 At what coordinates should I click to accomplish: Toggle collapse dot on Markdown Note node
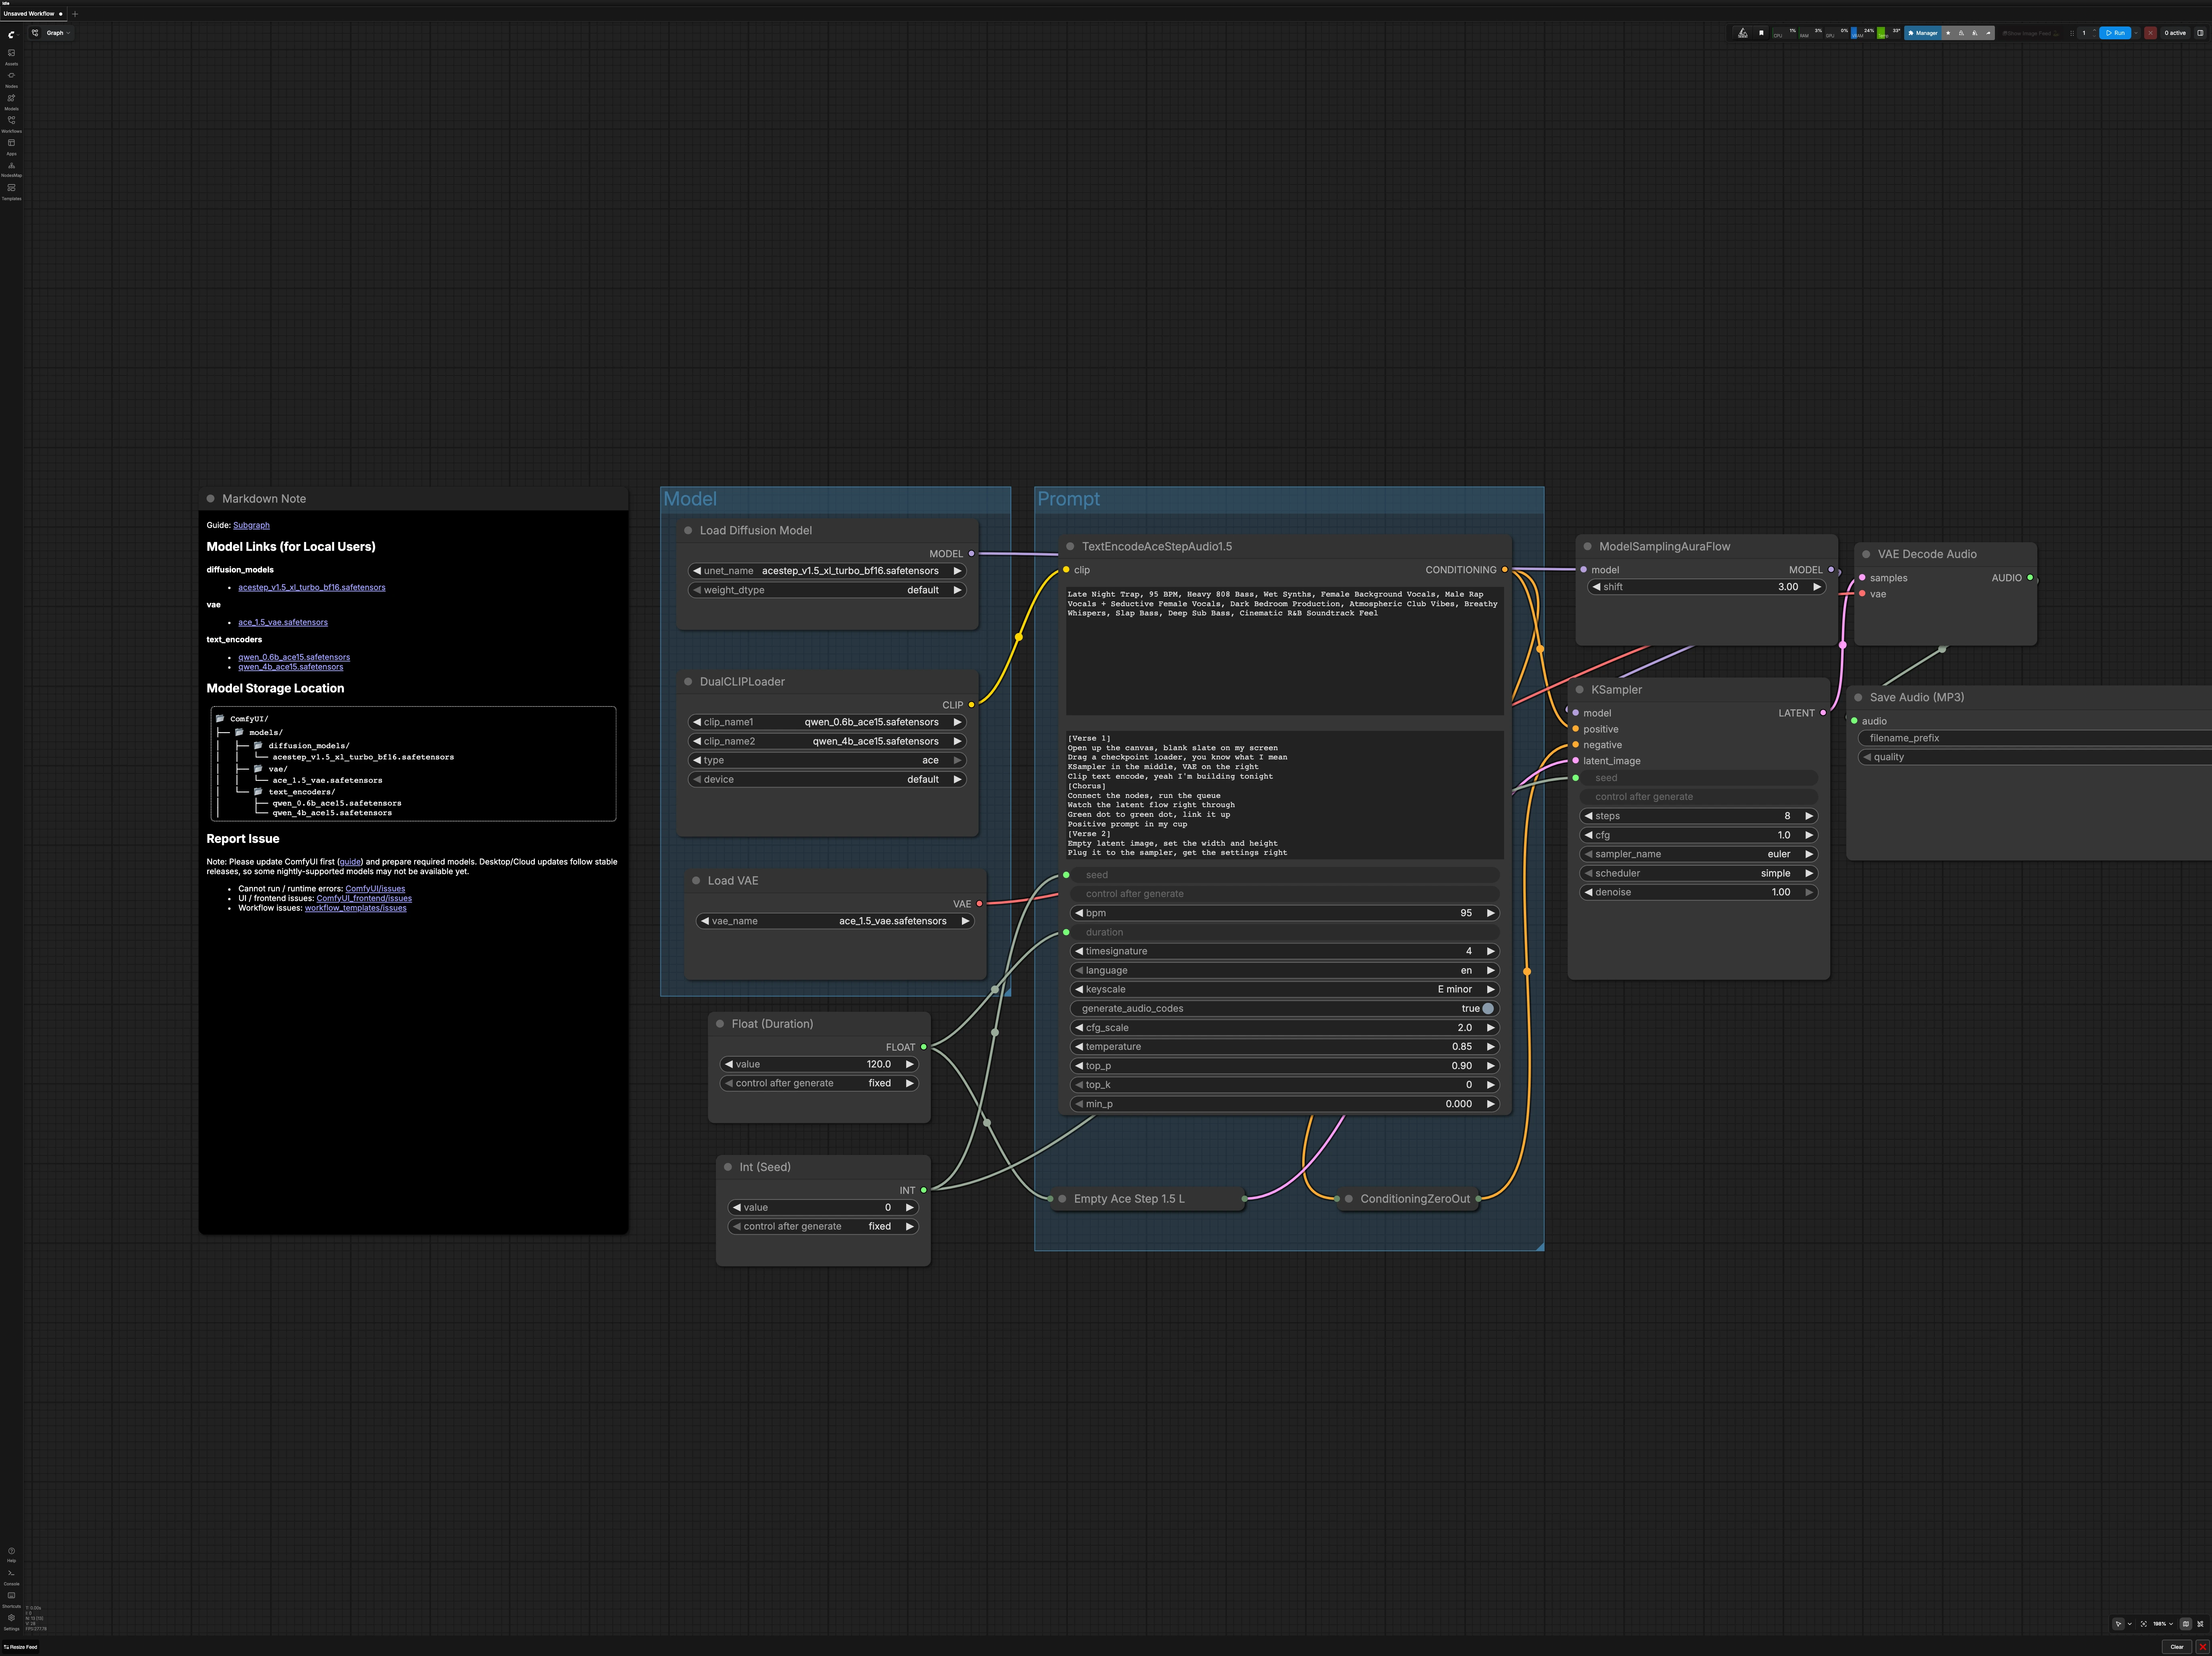[210, 499]
